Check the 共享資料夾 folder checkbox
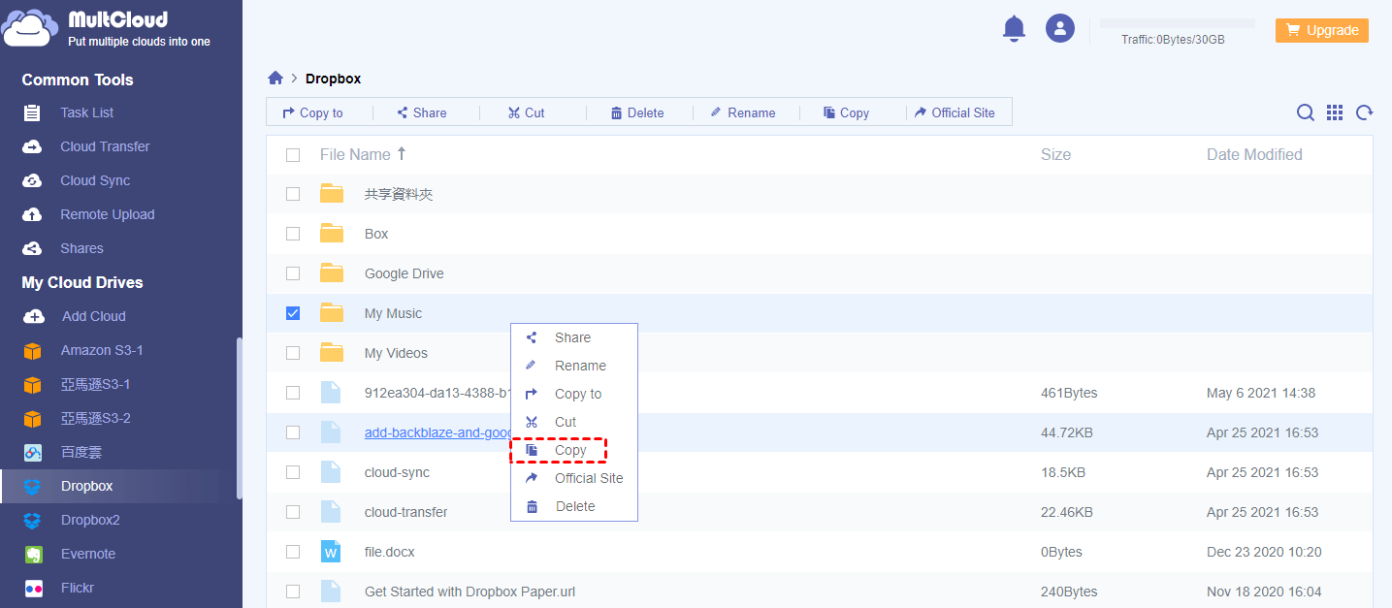 point(293,194)
